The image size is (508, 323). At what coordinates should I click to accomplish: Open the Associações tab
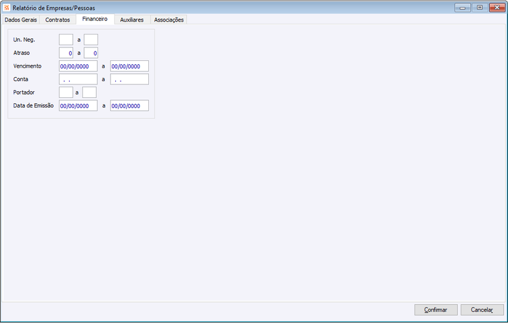point(169,20)
